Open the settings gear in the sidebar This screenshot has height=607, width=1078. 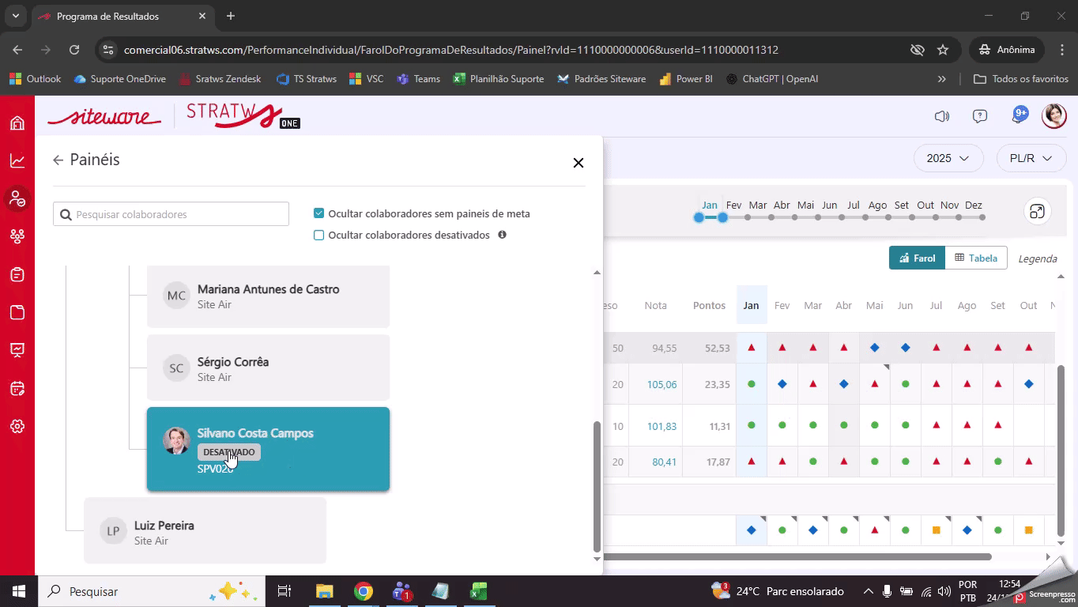[x=17, y=427]
